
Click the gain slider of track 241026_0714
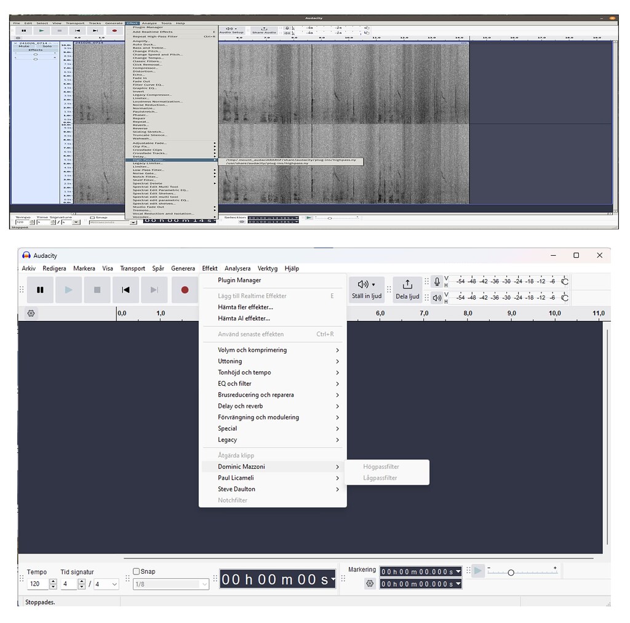point(35,54)
